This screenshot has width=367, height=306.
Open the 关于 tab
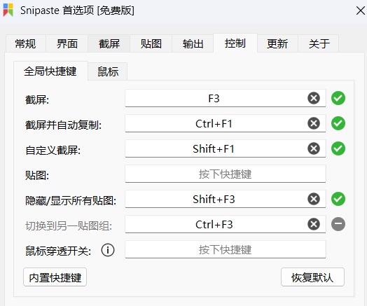click(x=319, y=43)
